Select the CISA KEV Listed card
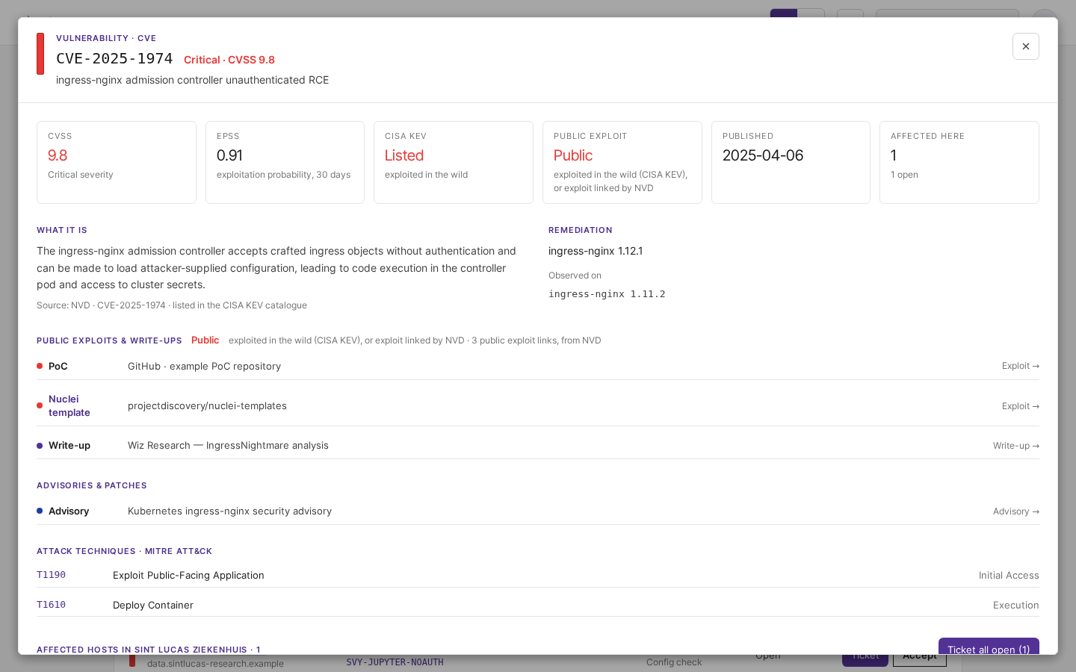 click(x=454, y=162)
